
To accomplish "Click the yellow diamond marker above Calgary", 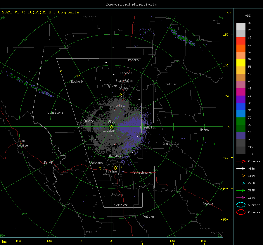I will (x=115, y=168).
